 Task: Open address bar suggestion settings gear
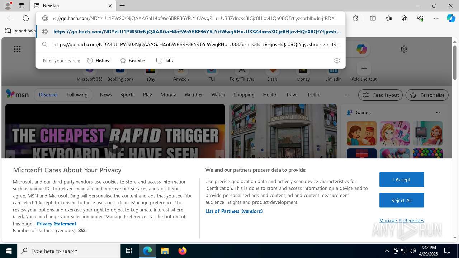[337, 61]
